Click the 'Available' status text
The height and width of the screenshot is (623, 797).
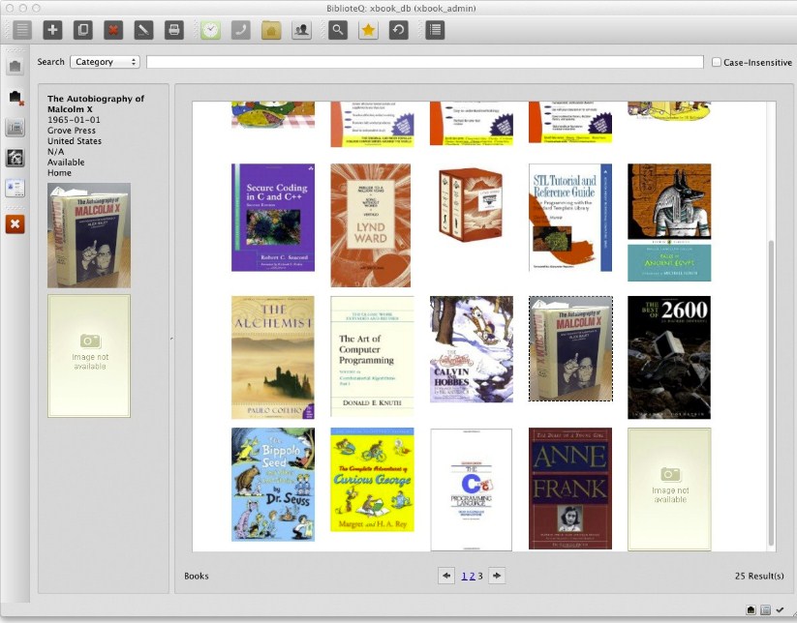[66, 163]
